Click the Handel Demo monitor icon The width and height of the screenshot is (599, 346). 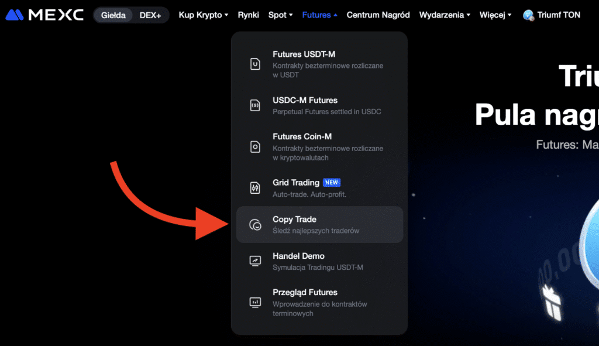(255, 261)
